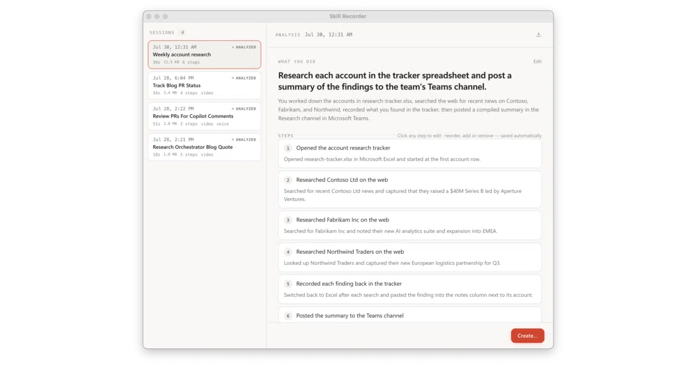Edit step 6 Posted the summary to Teams channel
Screen dimensions: 697x366
(409, 315)
